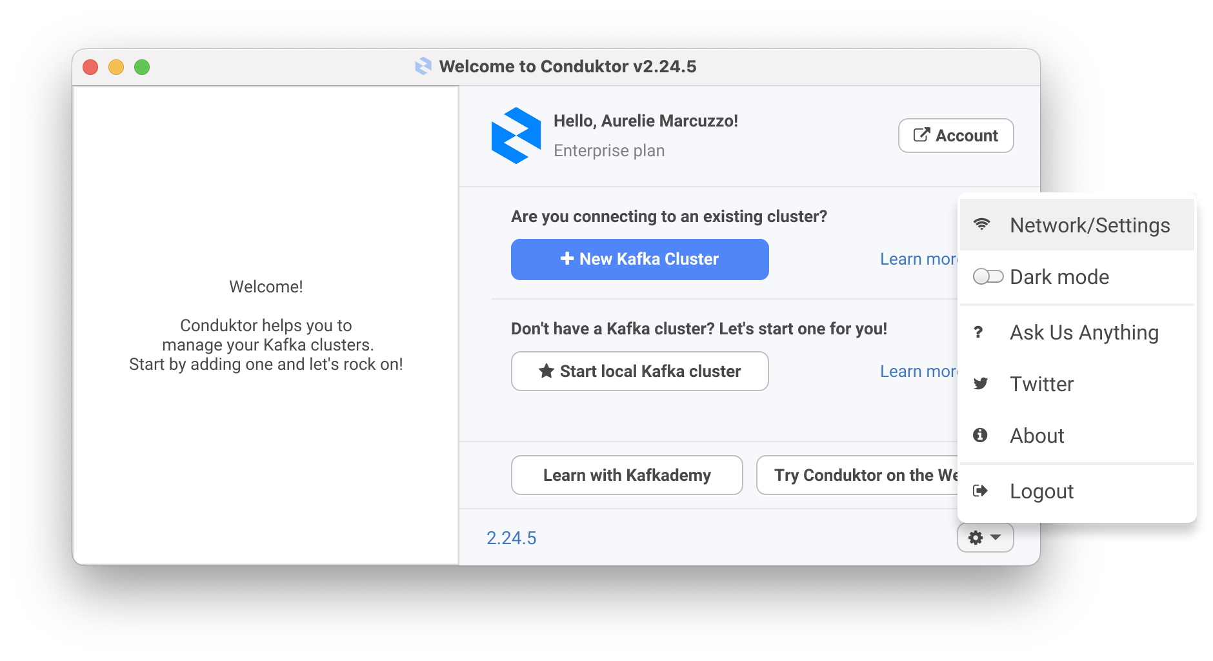Choose Ask Us Anything menu entry
Screen dimensions: 1213x661
pos(1077,332)
